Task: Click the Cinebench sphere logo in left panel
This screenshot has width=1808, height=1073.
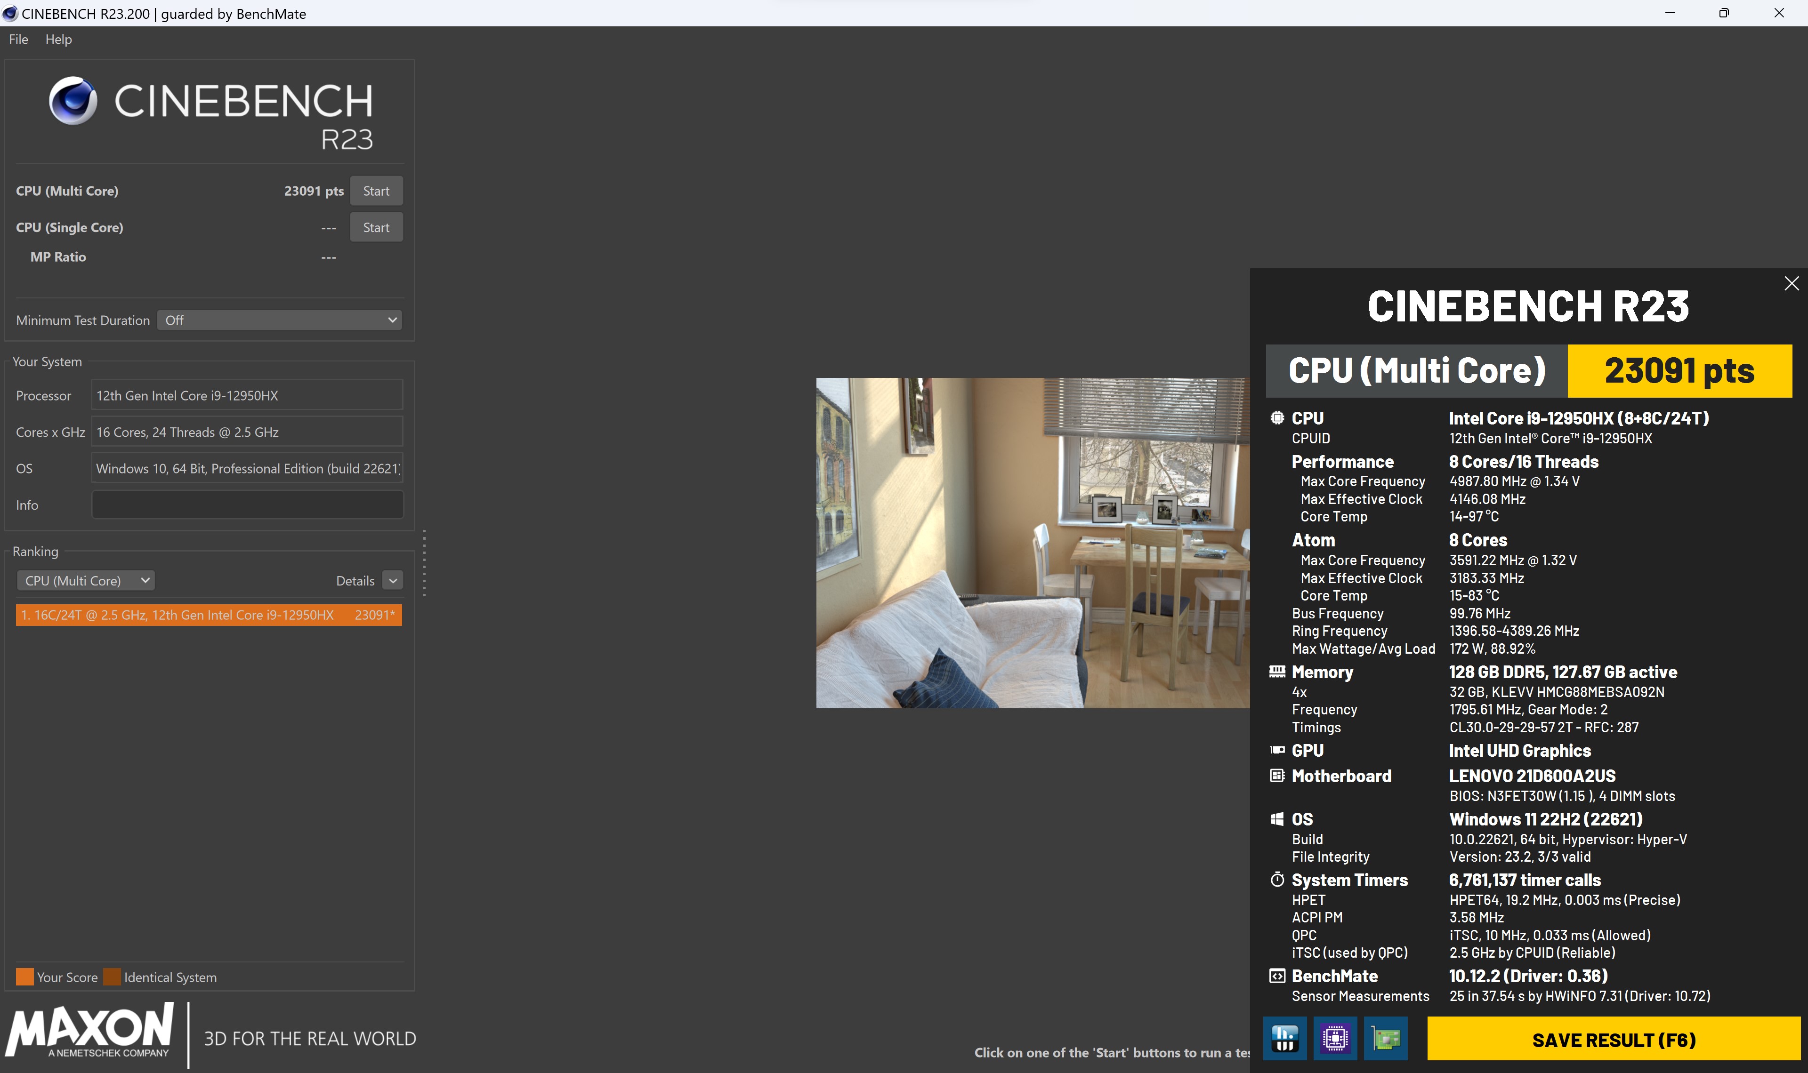Action: 73,101
